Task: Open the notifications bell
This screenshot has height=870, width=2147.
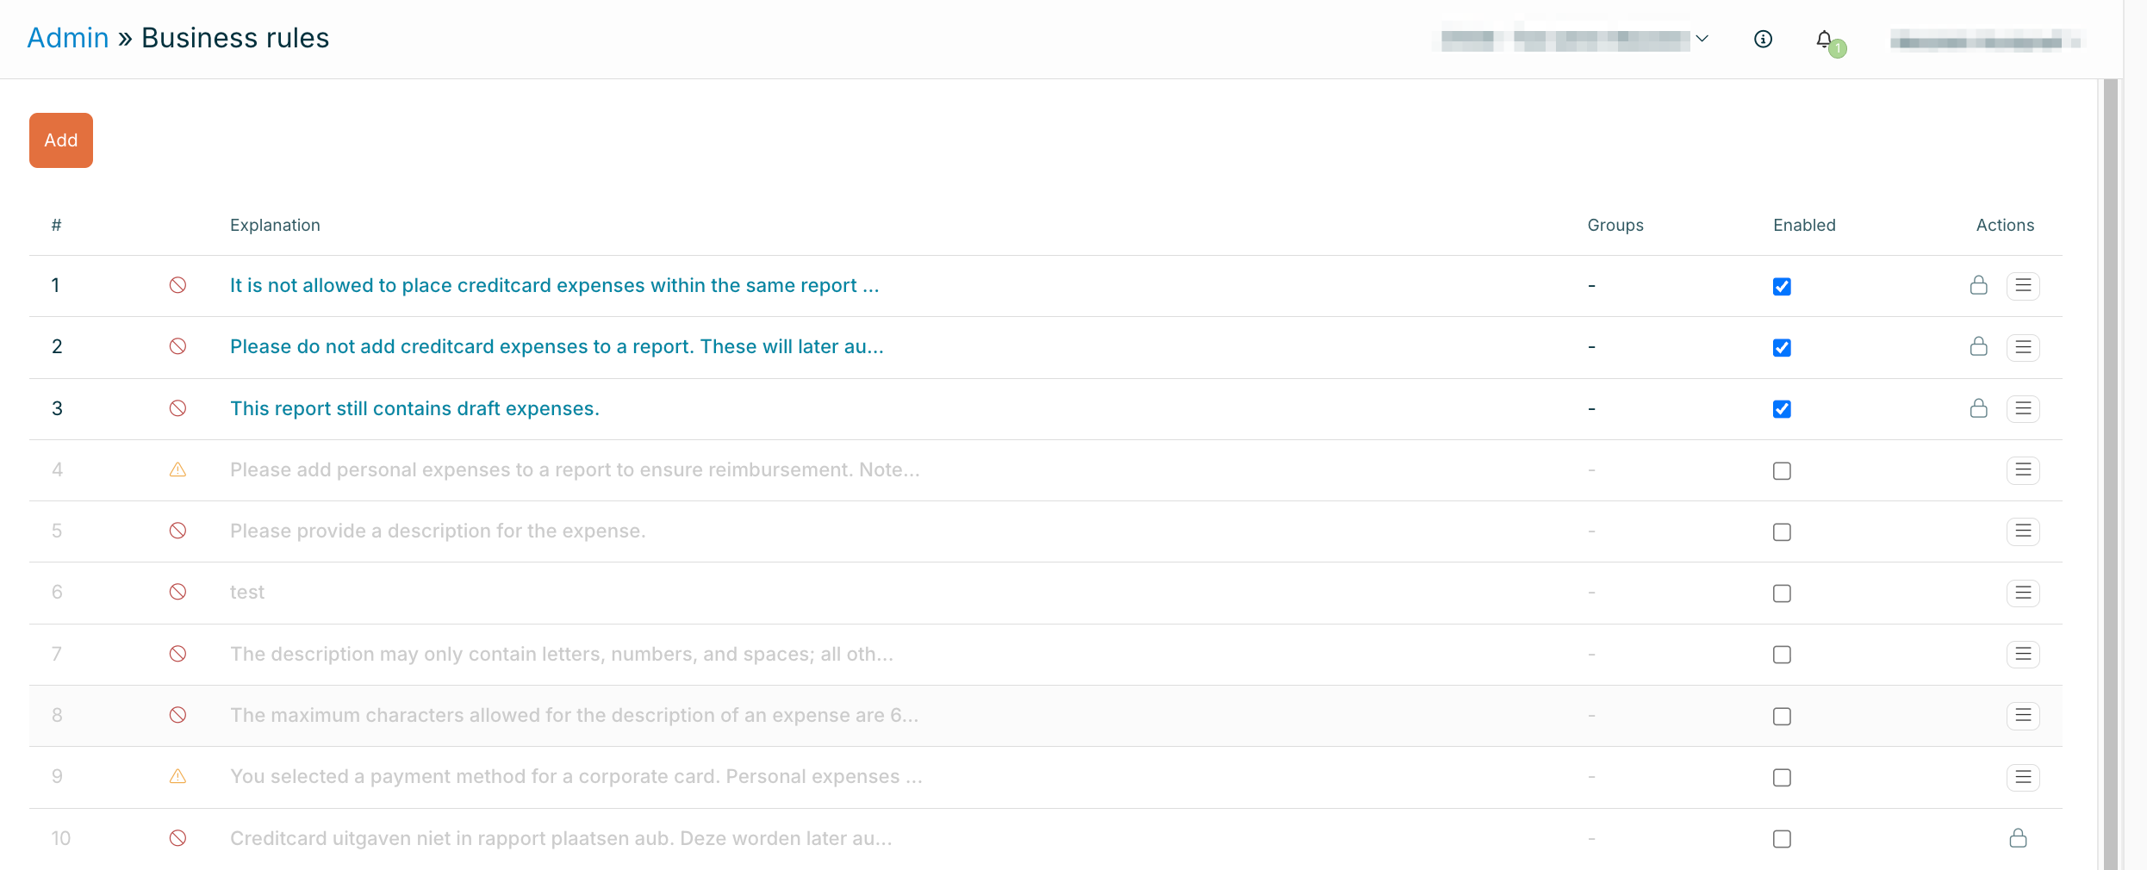Action: pos(1825,40)
